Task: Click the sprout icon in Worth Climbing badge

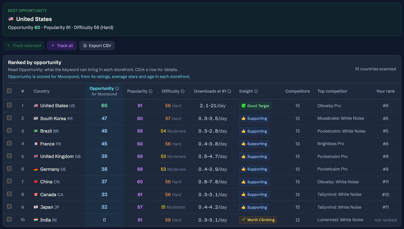Action: (243, 220)
